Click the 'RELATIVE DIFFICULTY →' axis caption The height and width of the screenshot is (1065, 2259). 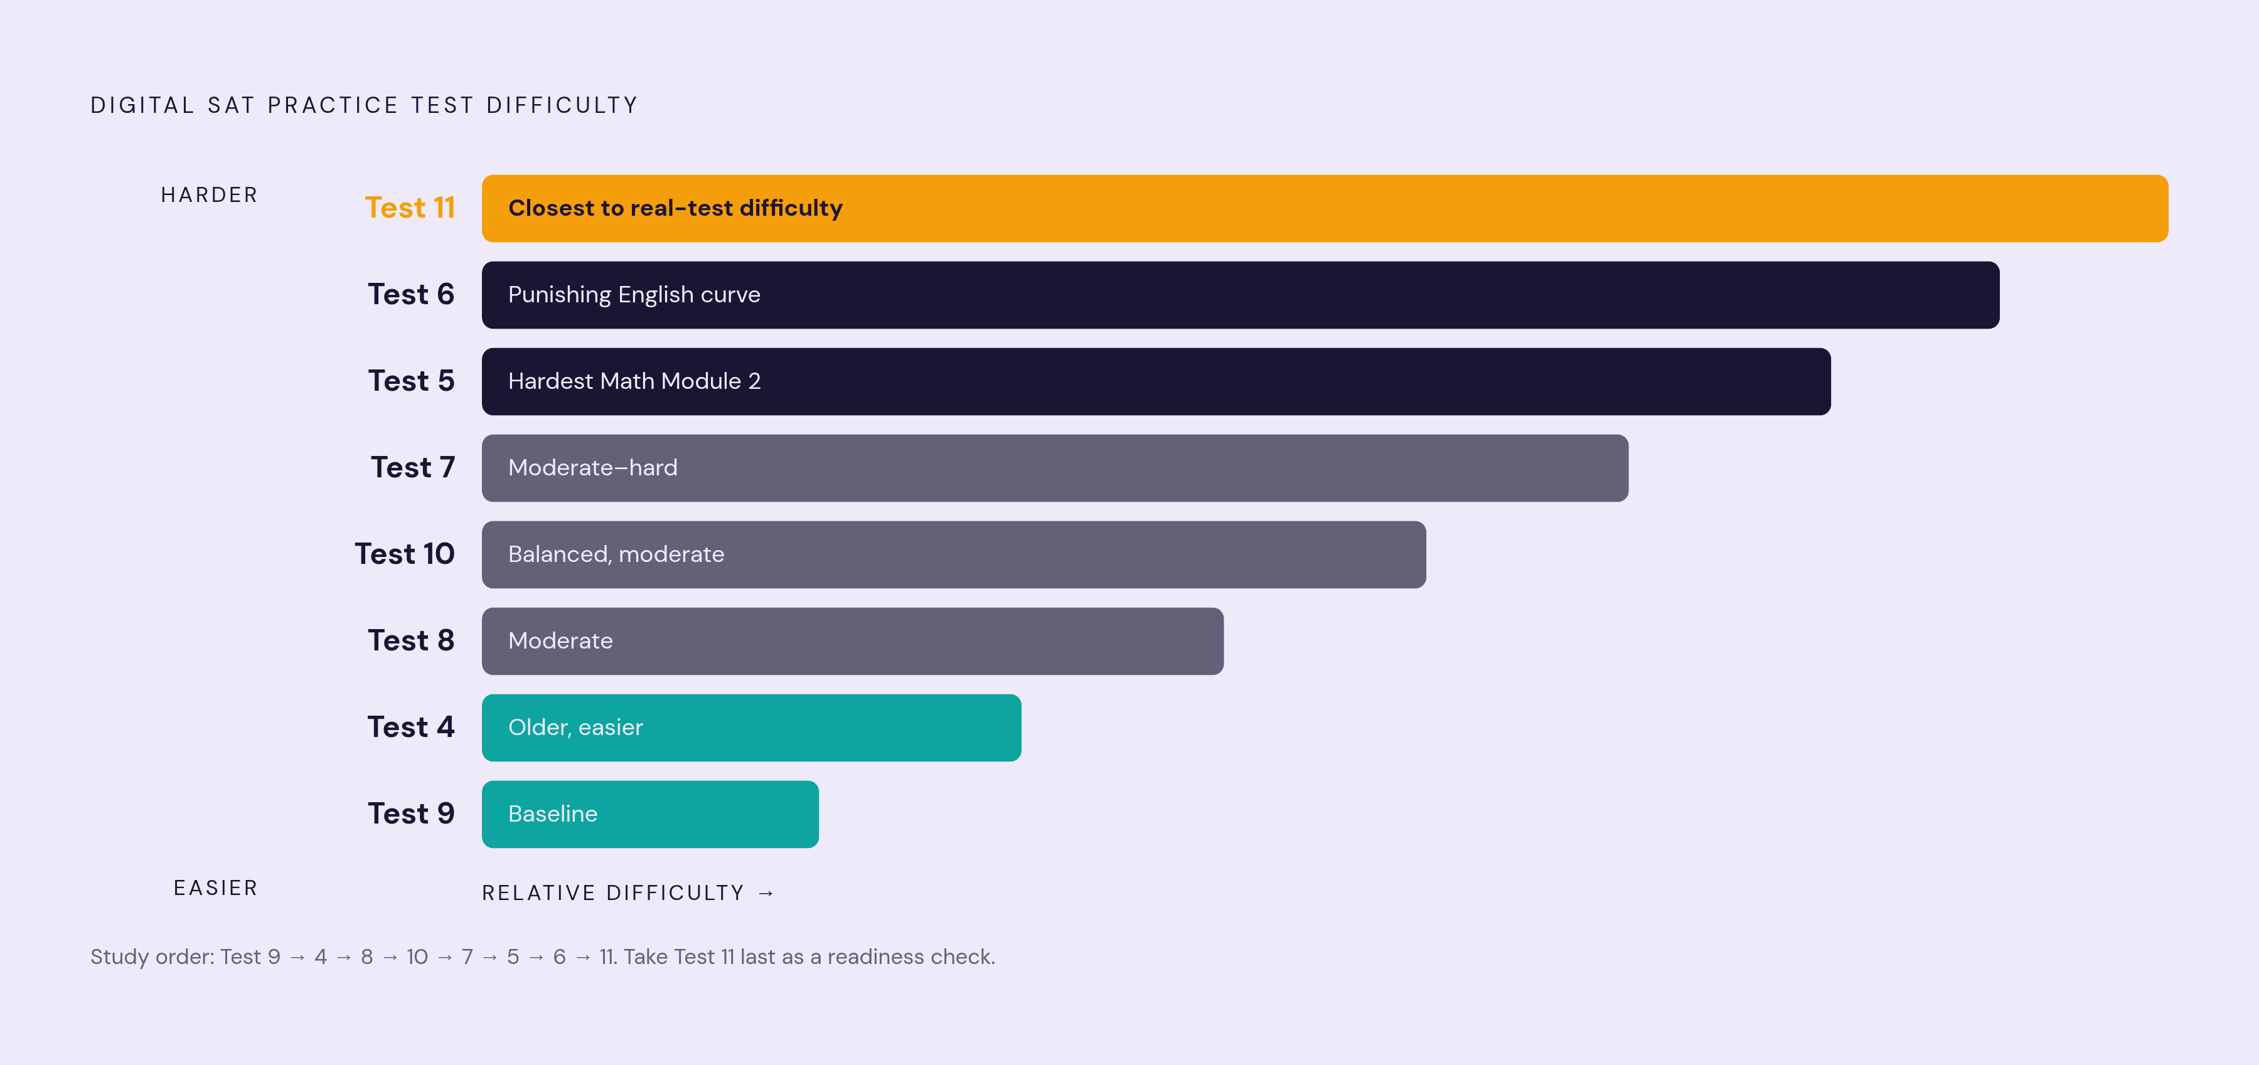click(x=629, y=893)
